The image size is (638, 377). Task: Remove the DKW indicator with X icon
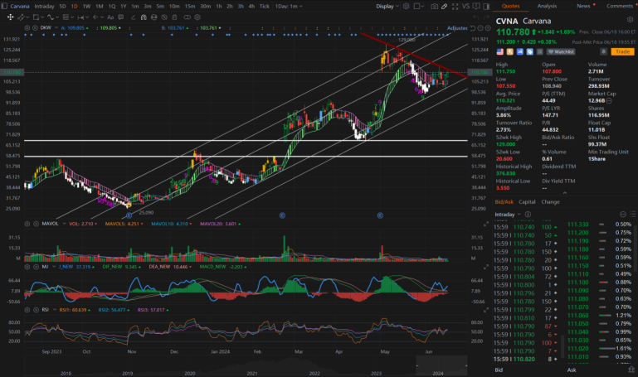(x=35, y=27)
